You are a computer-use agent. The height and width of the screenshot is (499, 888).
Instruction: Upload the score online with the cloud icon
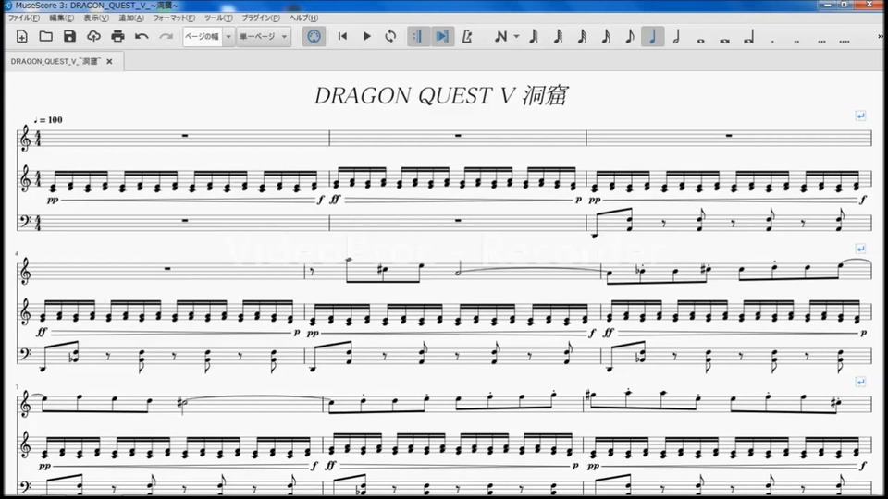point(93,37)
